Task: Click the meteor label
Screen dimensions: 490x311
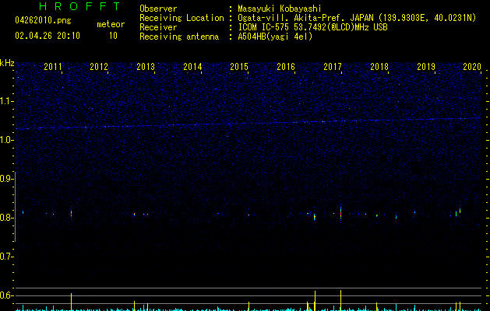Action: [x=111, y=24]
